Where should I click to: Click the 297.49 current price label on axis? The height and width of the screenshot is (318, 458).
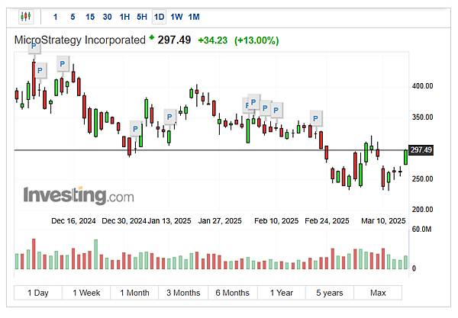click(x=421, y=150)
